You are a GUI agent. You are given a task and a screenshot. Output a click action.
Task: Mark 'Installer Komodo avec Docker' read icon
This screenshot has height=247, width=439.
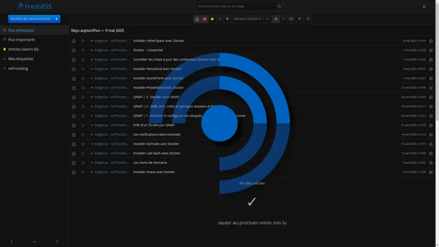point(74,144)
